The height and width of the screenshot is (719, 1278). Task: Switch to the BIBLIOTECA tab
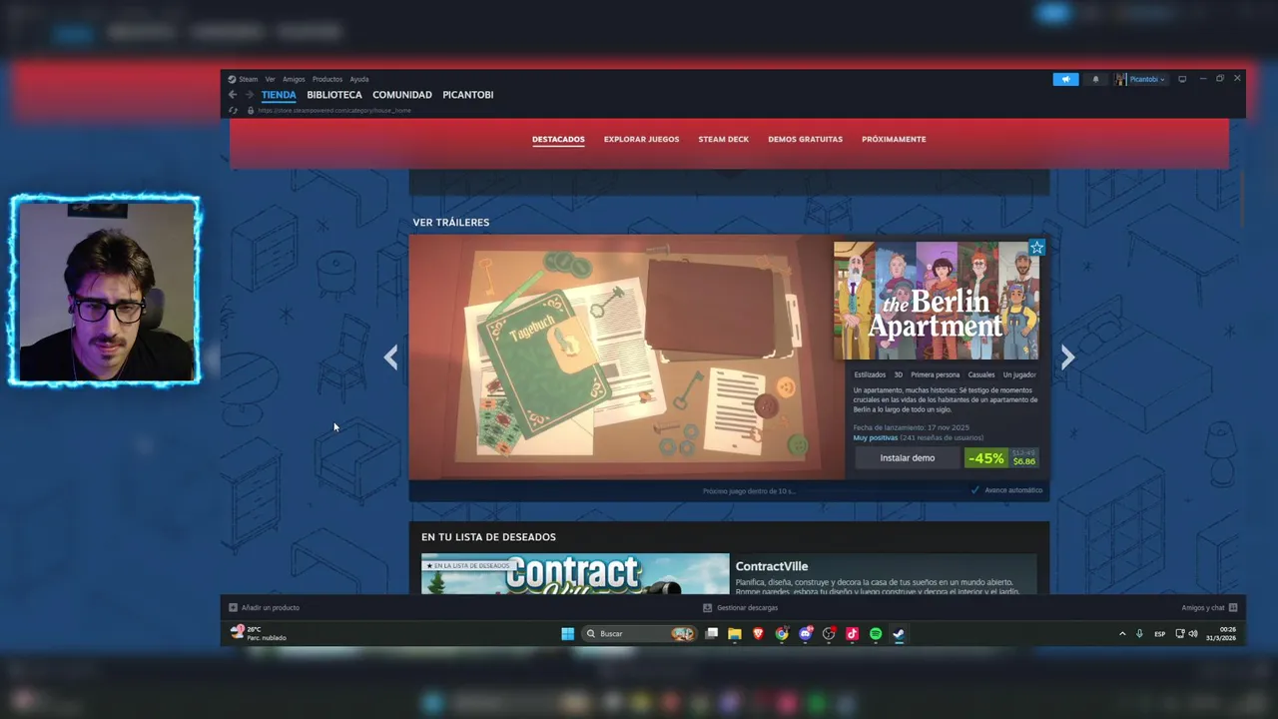pos(334,95)
